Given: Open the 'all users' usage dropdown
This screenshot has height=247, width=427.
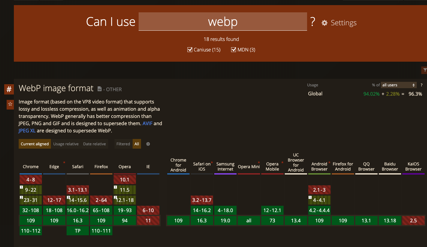Looking at the screenshot, I should (399, 85).
